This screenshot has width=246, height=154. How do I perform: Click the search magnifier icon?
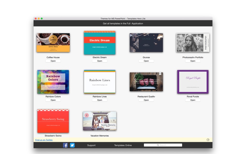coord(158,145)
